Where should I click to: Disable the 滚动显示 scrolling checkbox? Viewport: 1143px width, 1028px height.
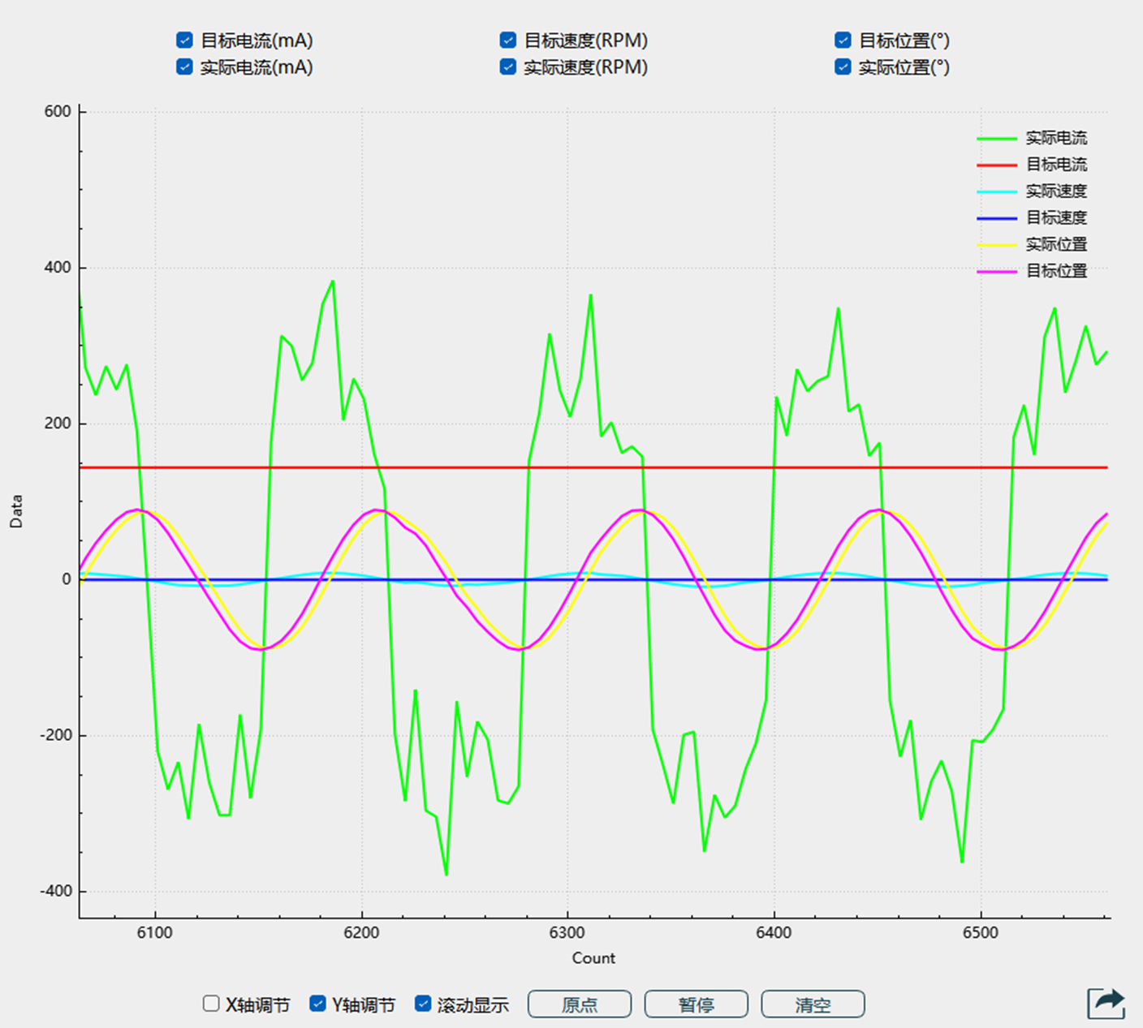click(x=423, y=1004)
